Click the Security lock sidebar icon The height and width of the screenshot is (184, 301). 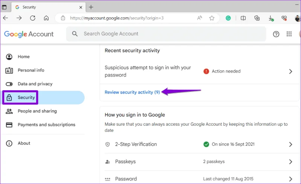[x=9, y=97]
